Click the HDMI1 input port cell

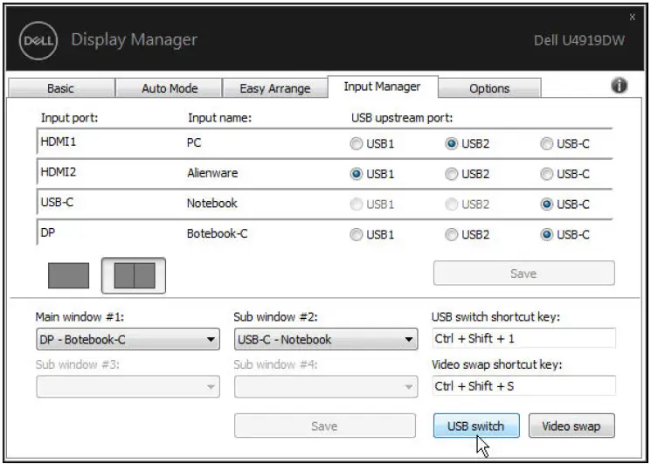click(59, 142)
